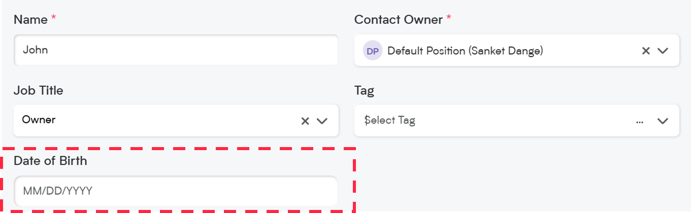
Task: Click the DP avatar badge
Action: pyautogui.click(x=372, y=51)
